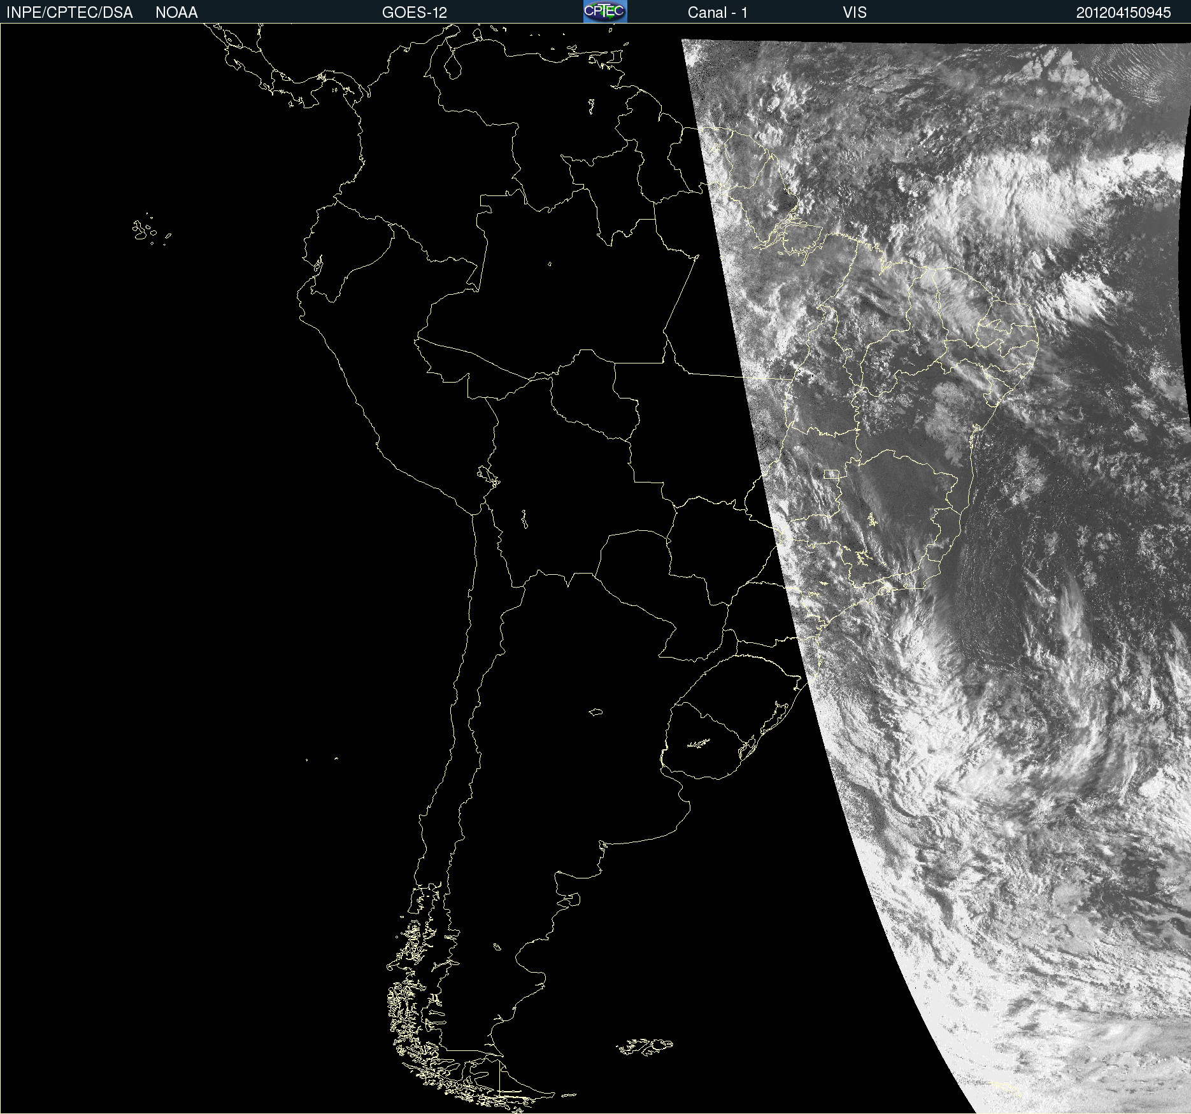Click the NOAA label in header
The width and height of the screenshot is (1191, 1114).
(x=176, y=13)
